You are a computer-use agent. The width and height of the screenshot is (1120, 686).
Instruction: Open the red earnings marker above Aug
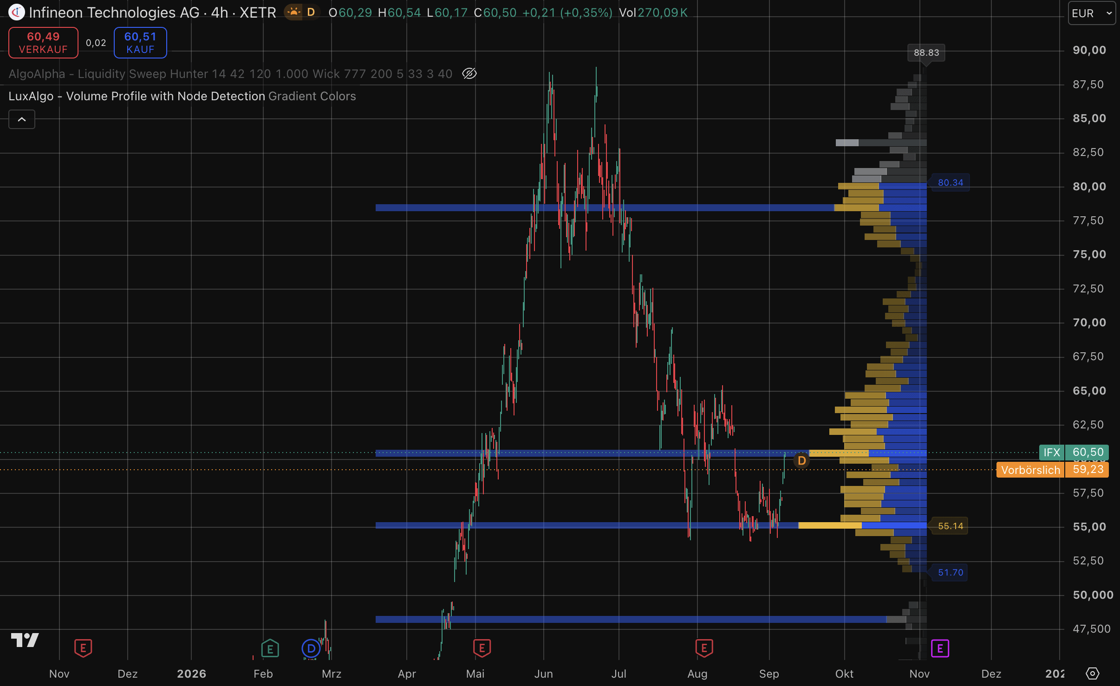pyautogui.click(x=704, y=648)
